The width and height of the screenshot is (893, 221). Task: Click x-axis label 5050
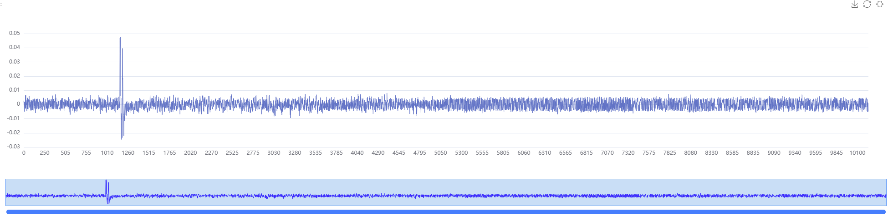coord(440,153)
